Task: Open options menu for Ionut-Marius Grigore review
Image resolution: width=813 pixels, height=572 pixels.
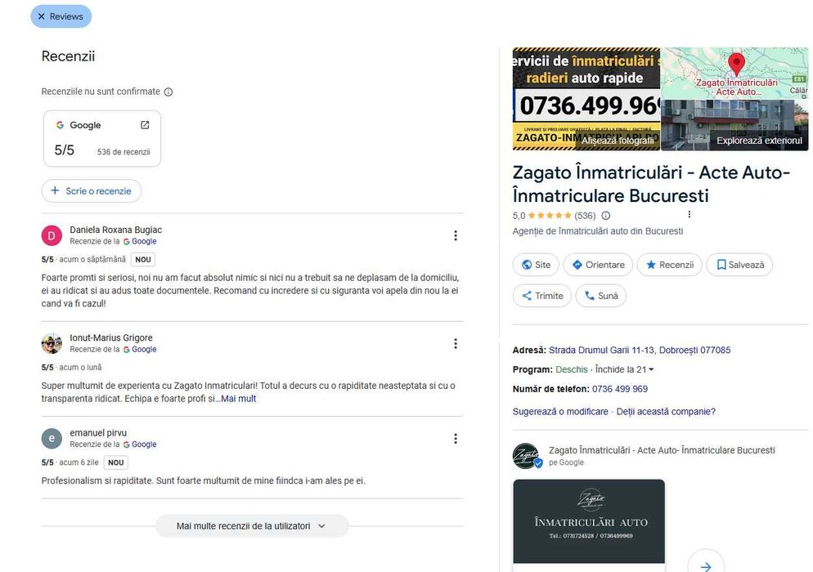Action: pyautogui.click(x=456, y=343)
